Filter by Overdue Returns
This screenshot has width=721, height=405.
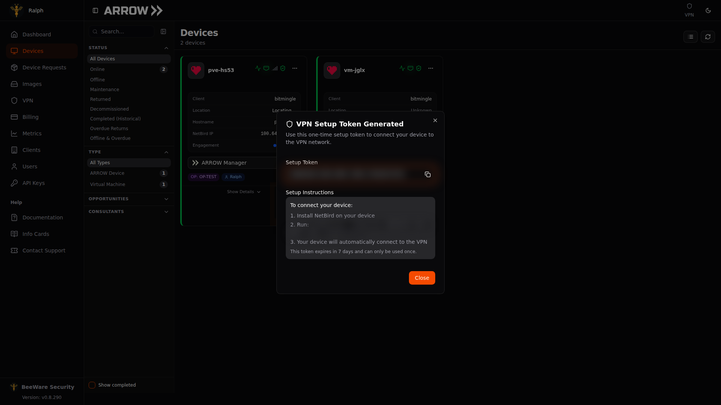(129, 129)
